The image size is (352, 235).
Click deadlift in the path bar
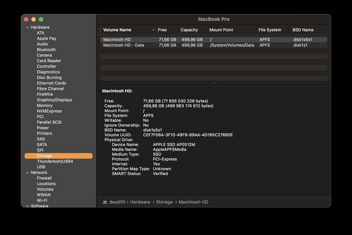pos(117,202)
